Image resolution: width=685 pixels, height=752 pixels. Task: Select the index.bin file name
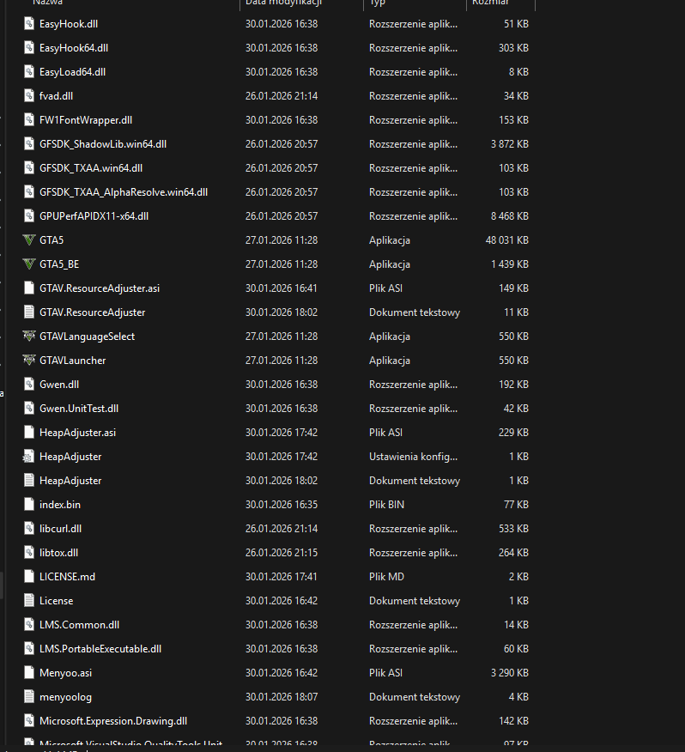[x=60, y=504]
